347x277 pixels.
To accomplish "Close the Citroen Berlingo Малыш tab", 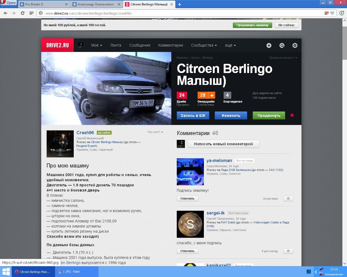I will pyautogui.click(x=171, y=4).
